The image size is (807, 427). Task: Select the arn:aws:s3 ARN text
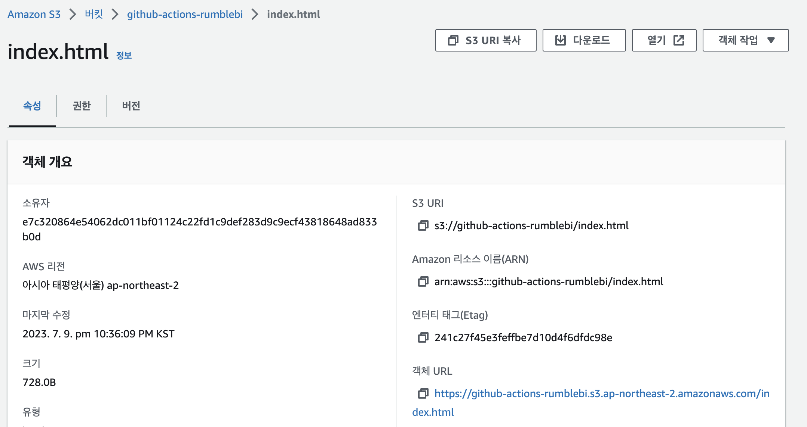point(549,281)
